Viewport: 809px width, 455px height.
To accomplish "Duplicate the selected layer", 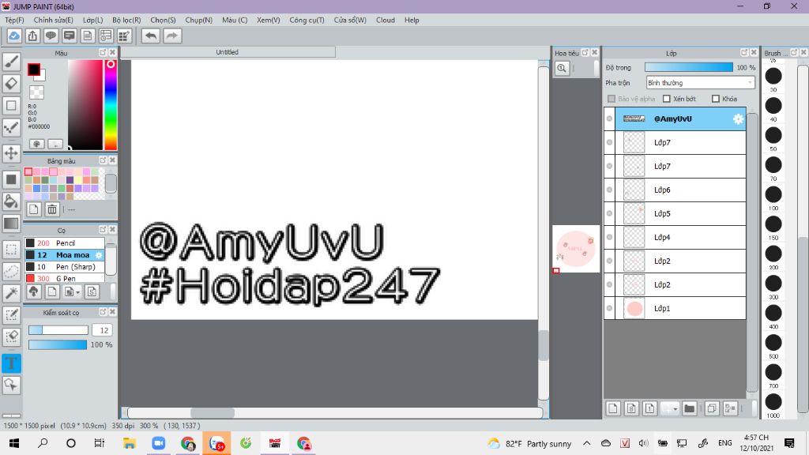I will tap(712, 408).
